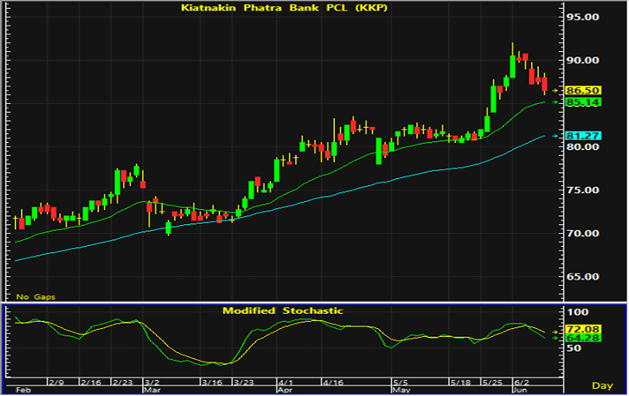The width and height of the screenshot is (629, 396).
Task: Click the Jun month label
Action: pos(520,390)
